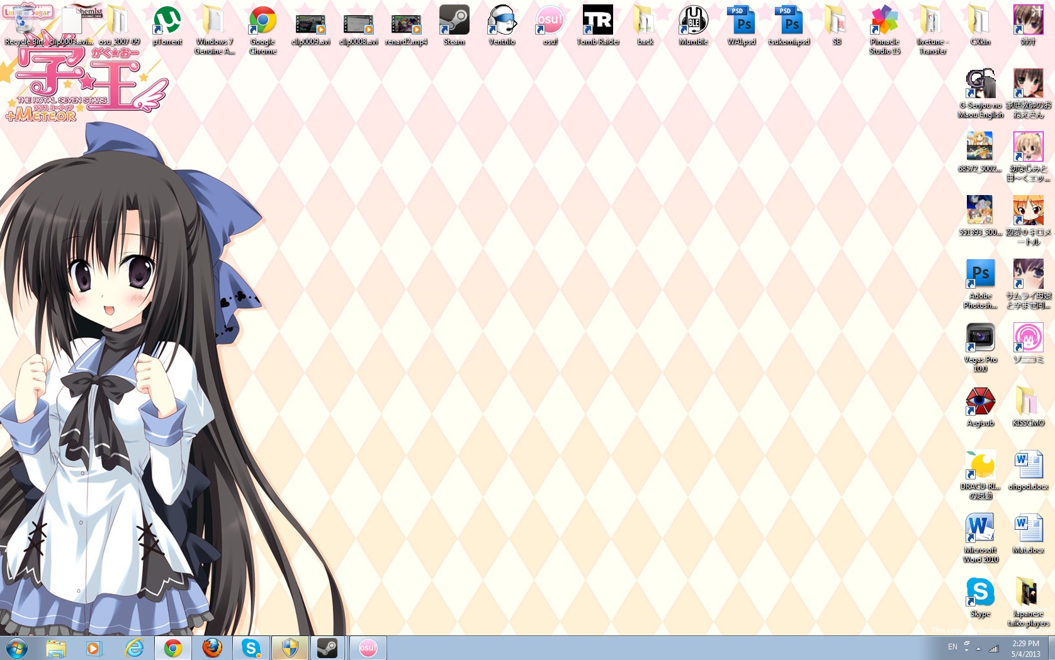1055x660 pixels.
Task: Open the osu 2007-09 folder
Action: pyautogui.click(x=119, y=25)
